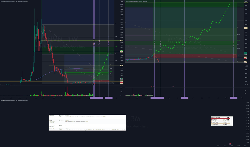Screen dimensions: 250x147
Task: Select the red downward arrow on daily chart
Action: (x=157, y=58)
